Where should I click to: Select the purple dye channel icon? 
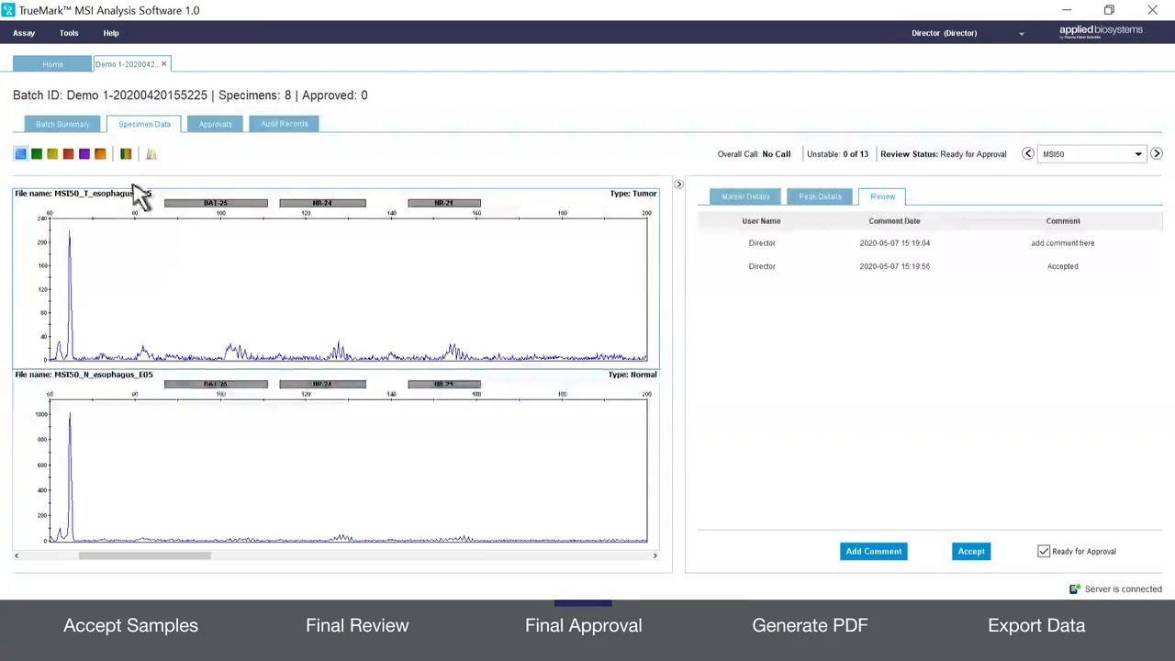[x=84, y=154]
